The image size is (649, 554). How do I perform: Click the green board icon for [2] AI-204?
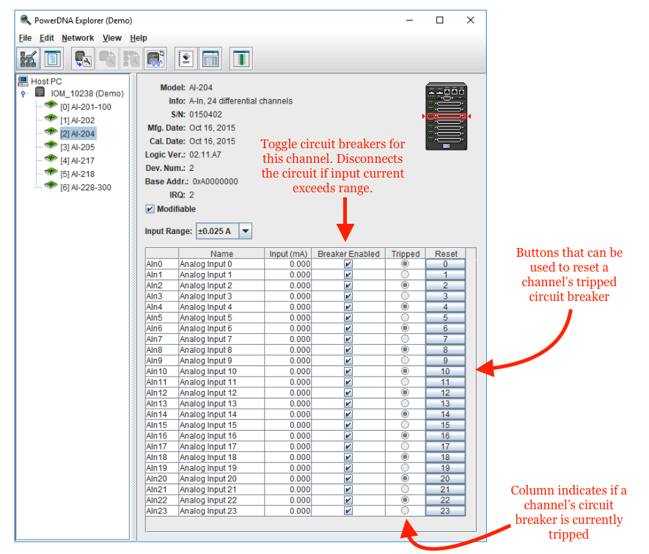[x=51, y=133]
